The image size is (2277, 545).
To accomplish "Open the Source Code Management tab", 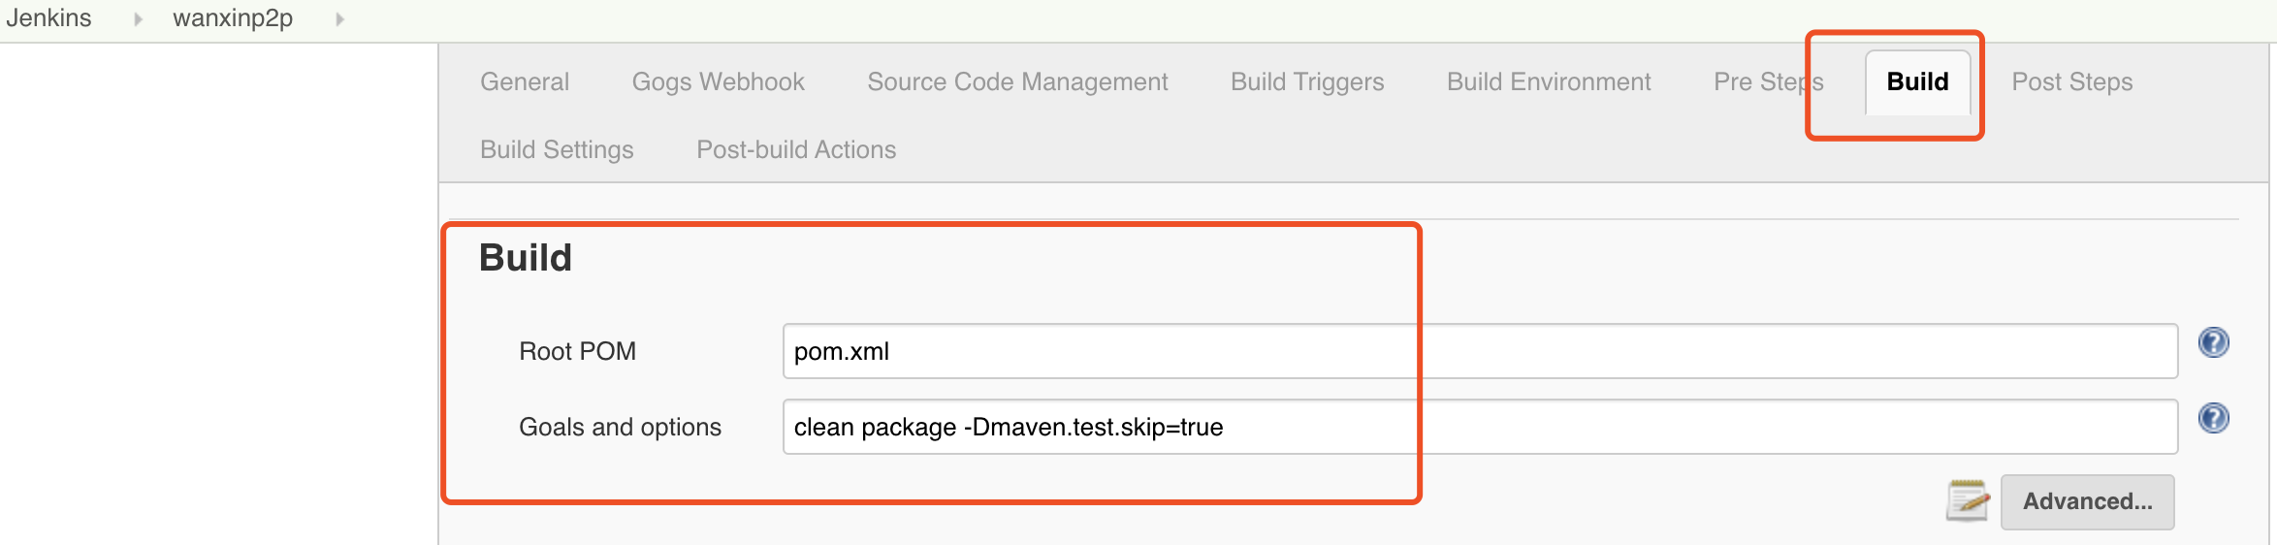I will 1017,81.
